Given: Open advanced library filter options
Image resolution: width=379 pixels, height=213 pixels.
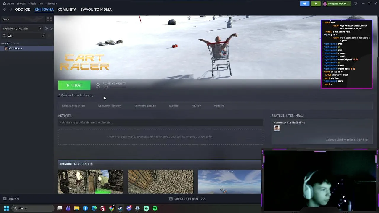Looking at the screenshot, I should point(49,36).
